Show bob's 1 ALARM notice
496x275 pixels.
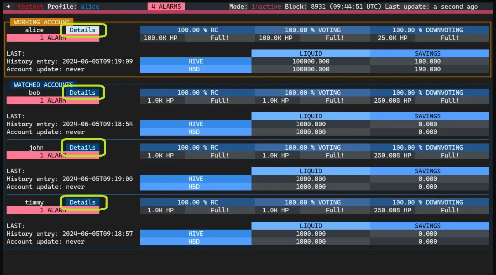coord(53,101)
